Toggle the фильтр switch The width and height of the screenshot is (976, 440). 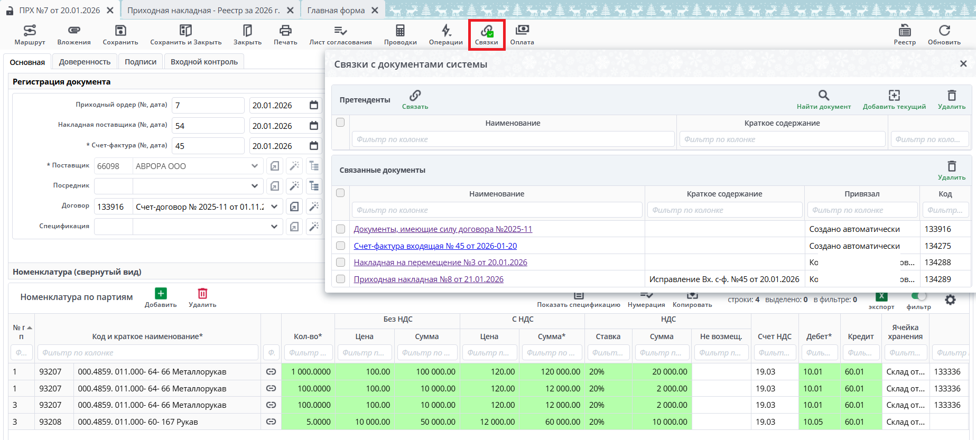(x=919, y=296)
